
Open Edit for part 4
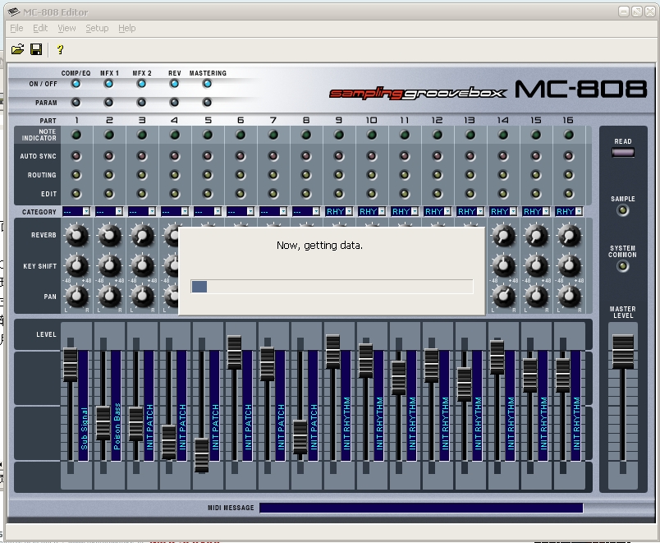pyautogui.click(x=175, y=194)
